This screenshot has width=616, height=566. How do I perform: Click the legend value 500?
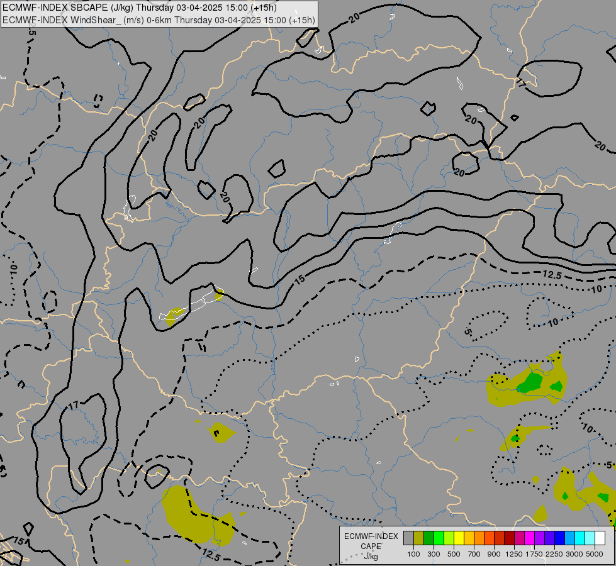[454, 554]
